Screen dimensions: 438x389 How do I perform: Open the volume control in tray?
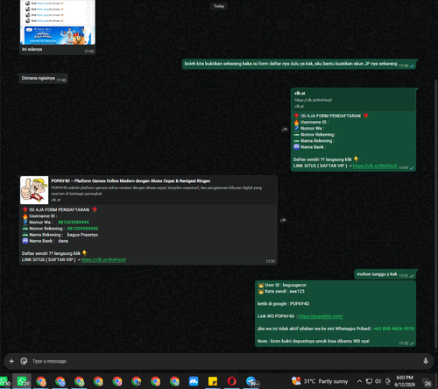coord(378,381)
